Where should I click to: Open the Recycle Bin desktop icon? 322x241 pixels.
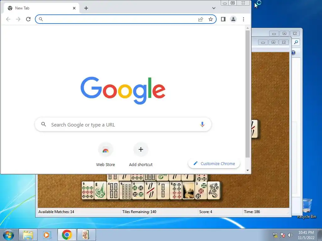[307, 208]
